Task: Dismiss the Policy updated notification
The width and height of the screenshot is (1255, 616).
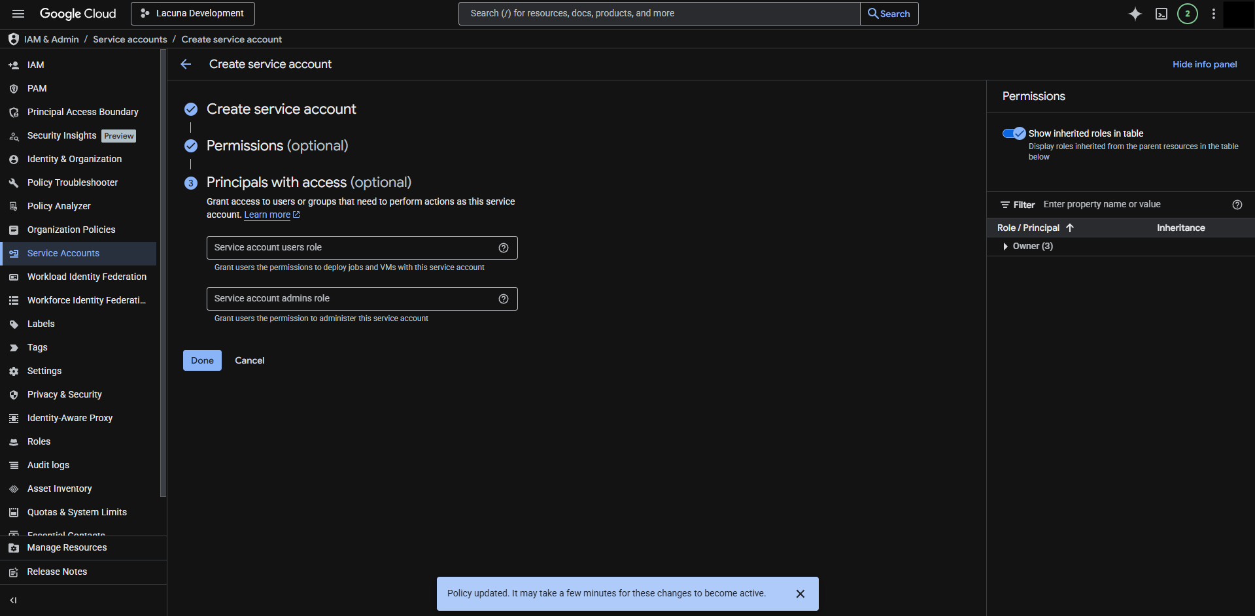Action: pos(800,594)
